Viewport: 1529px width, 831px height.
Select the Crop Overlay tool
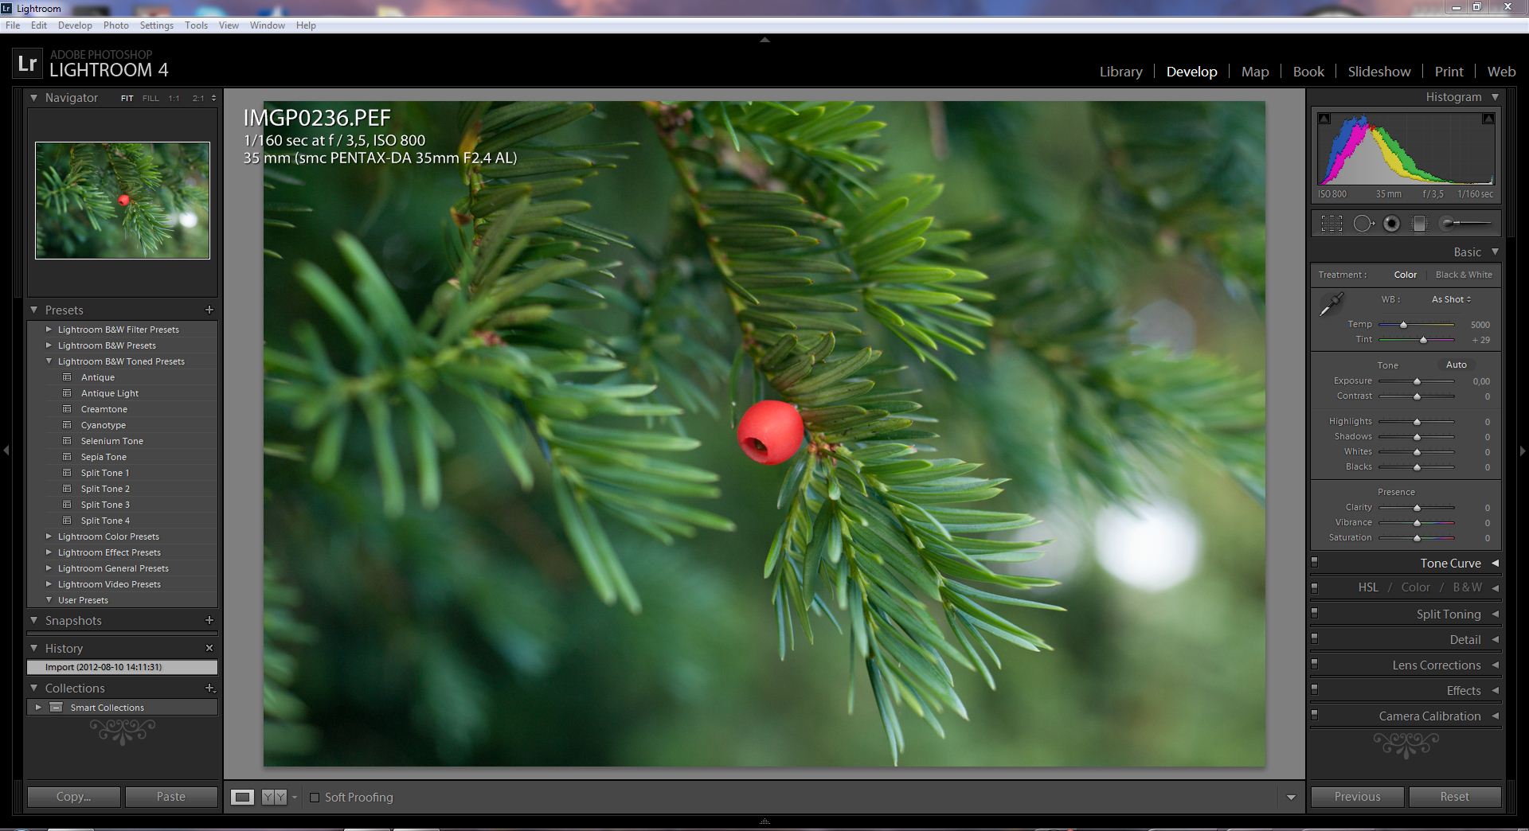(1332, 224)
